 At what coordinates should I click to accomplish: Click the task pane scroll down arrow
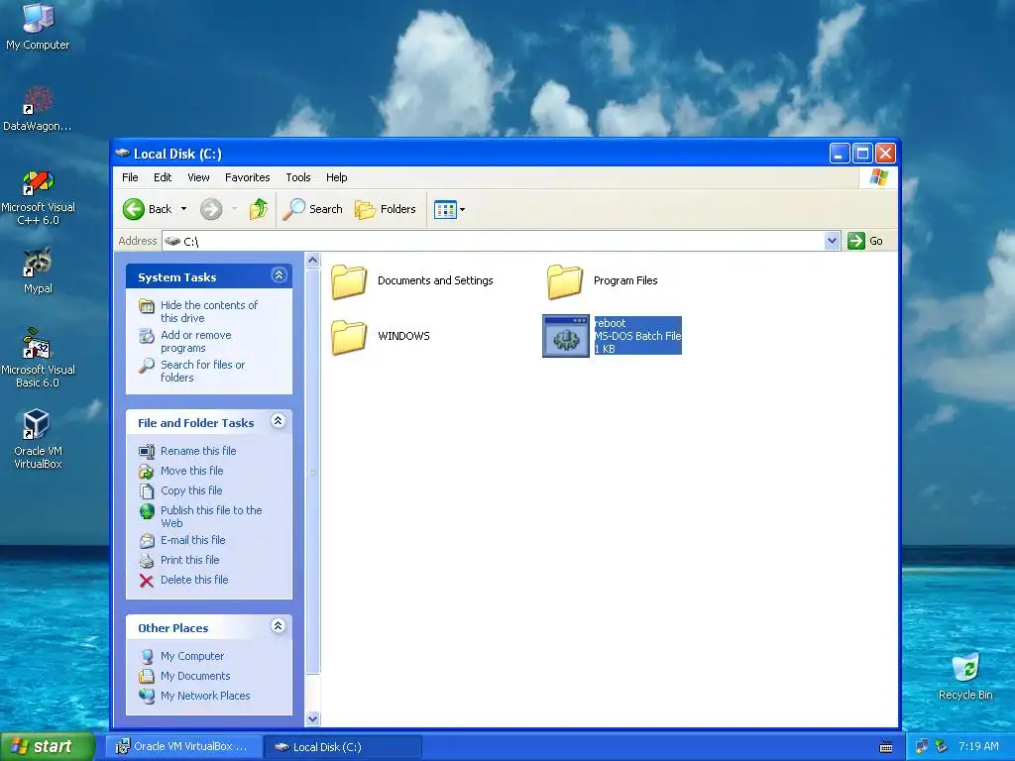click(x=312, y=718)
